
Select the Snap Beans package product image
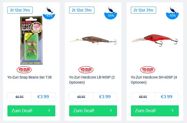coord(31,40)
